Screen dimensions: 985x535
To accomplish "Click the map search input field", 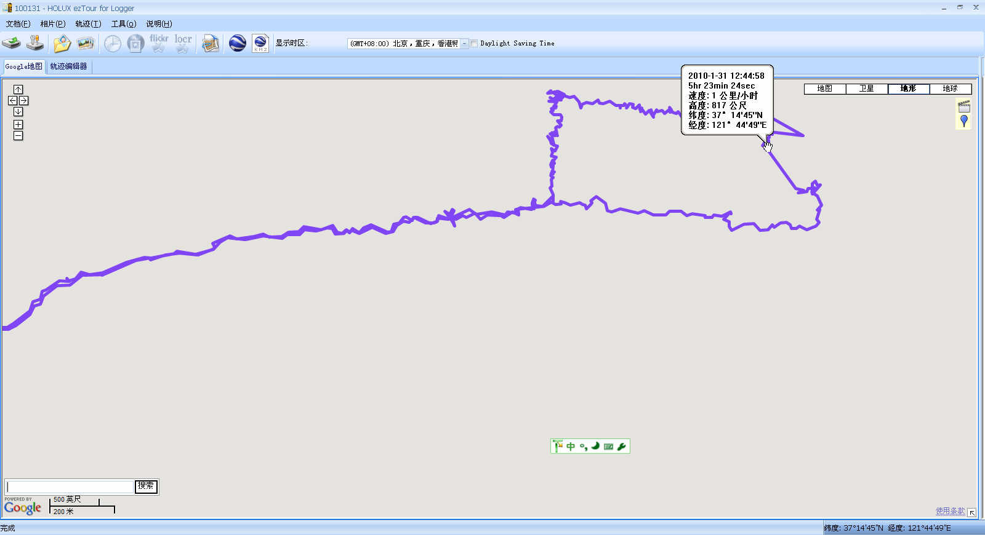I will [x=69, y=486].
